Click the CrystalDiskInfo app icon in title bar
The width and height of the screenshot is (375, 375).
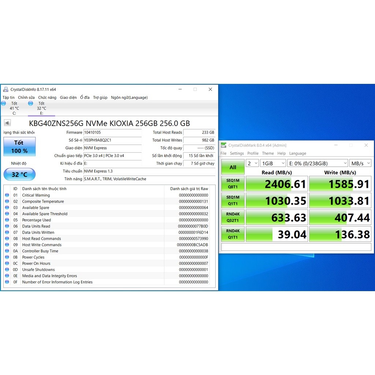point(6,89)
